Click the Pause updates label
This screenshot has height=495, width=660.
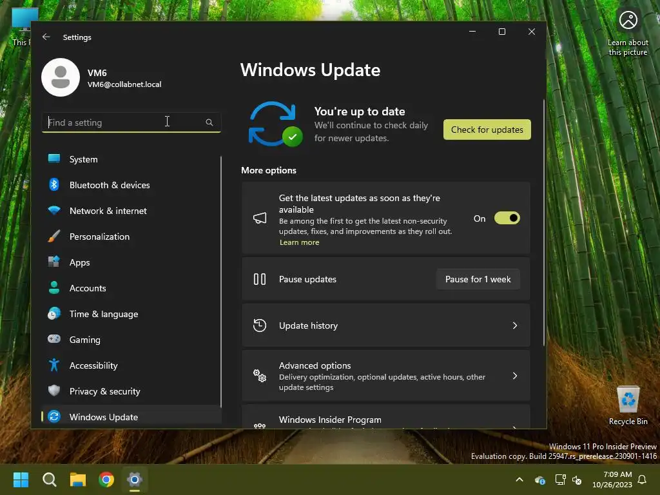tap(307, 279)
